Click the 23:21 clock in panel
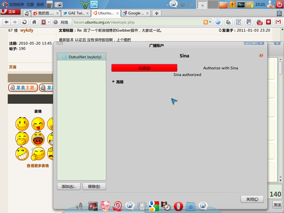The image size is (284, 213). click(x=260, y=4)
